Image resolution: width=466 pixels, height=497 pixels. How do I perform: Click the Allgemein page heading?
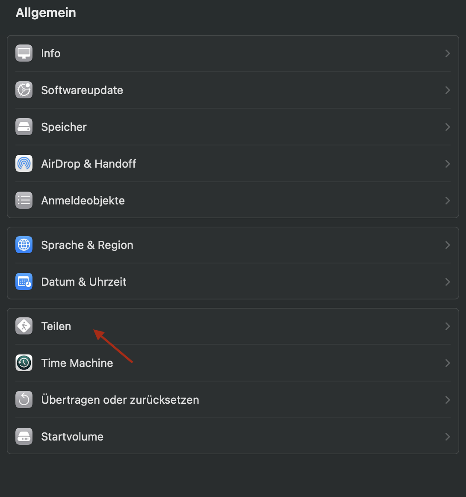click(x=46, y=13)
